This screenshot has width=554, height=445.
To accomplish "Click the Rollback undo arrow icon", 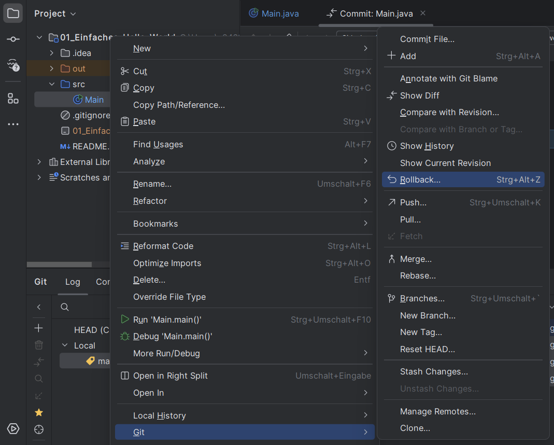I will pos(392,179).
